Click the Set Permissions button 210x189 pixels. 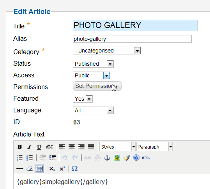(x=97, y=86)
